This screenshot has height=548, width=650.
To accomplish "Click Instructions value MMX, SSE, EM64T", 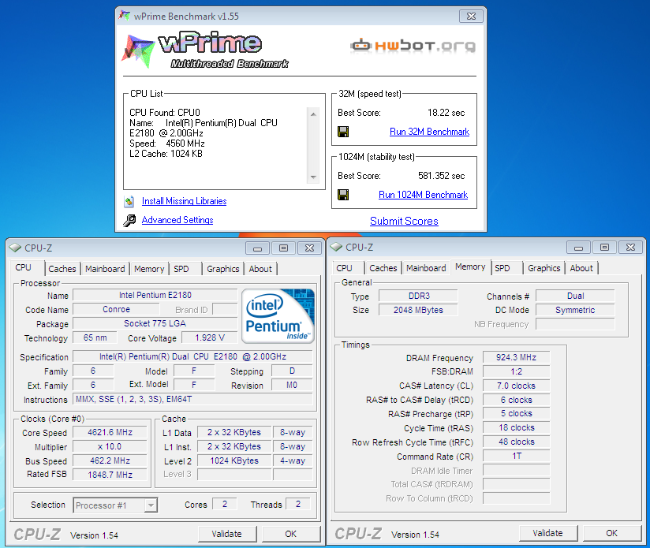I will [192, 399].
